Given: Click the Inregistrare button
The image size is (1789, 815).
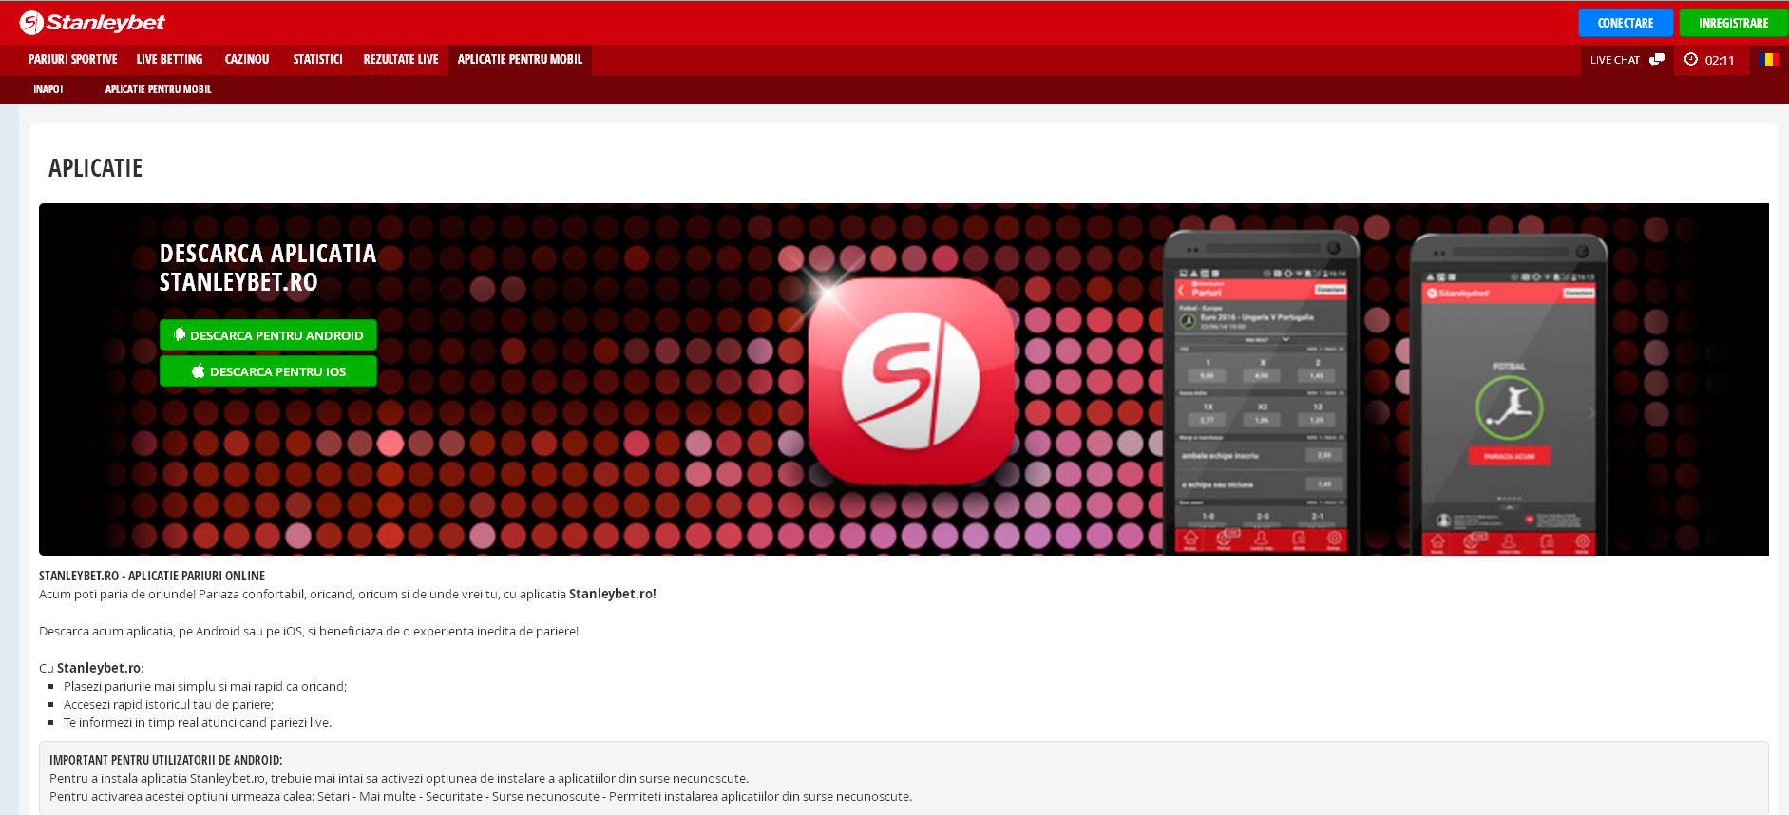Looking at the screenshot, I should pyautogui.click(x=1733, y=23).
